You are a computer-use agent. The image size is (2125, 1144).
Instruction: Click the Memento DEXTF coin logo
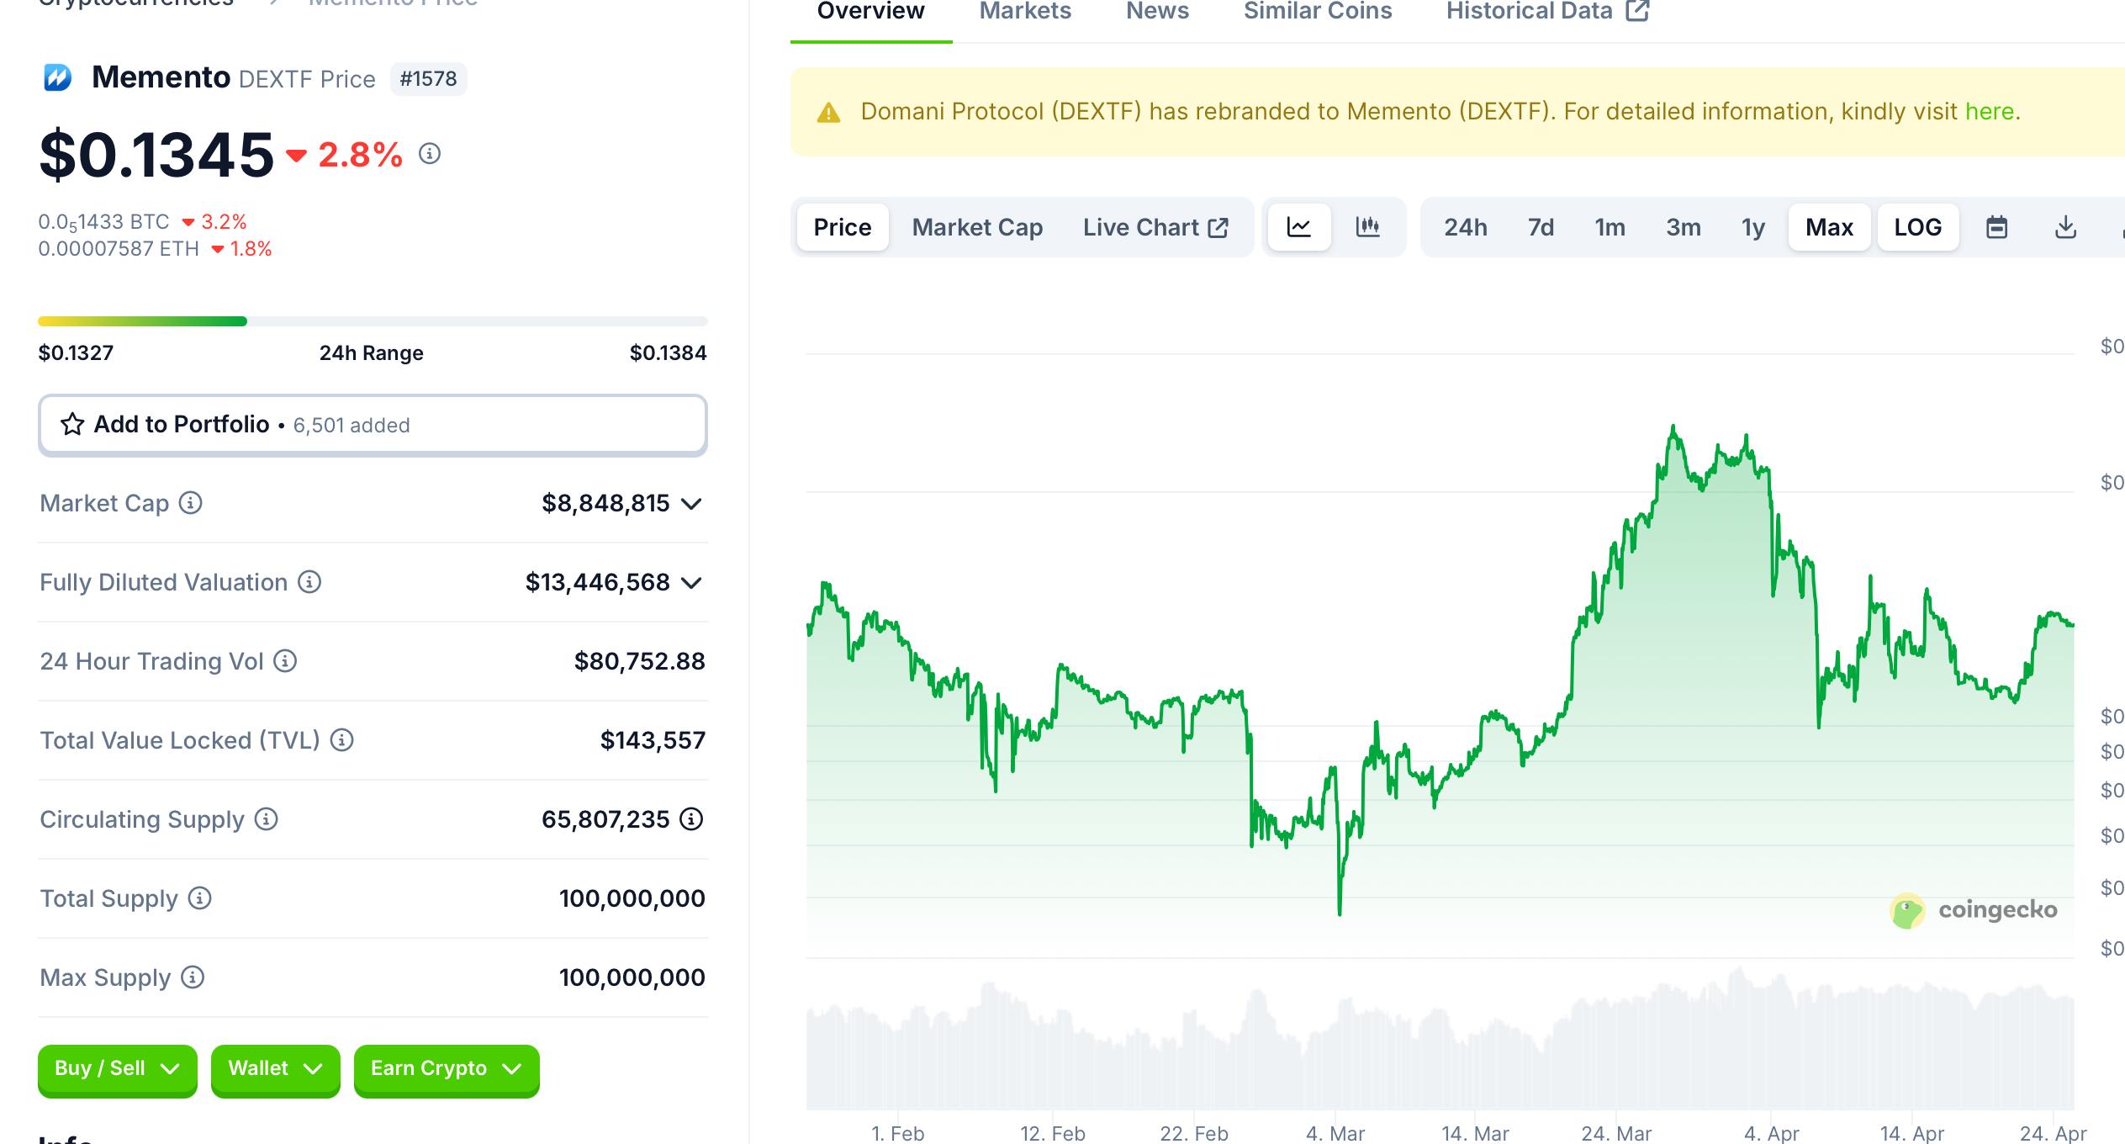[x=57, y=78]
